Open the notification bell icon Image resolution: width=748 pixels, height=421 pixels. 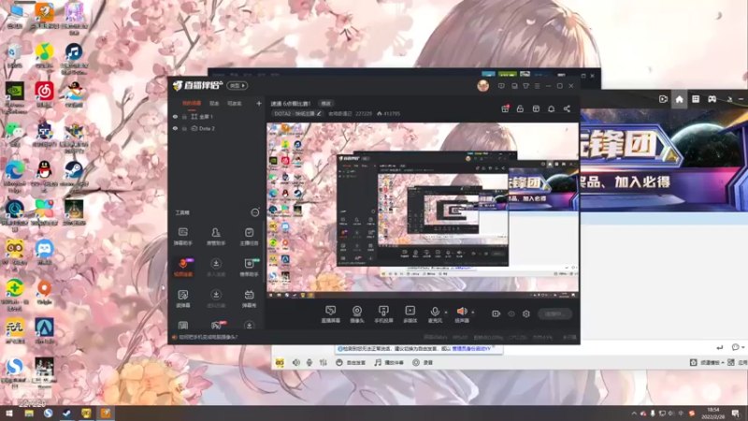pos(551,109)
